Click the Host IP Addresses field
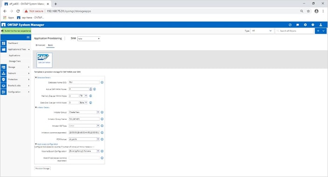This screenshot has height=177, width=328. pyautogui.click(x=84, y=158)
